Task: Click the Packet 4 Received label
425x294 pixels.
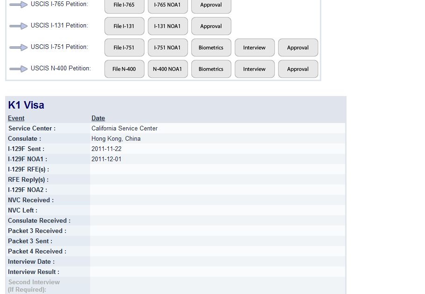Action: tap(37, 252)
